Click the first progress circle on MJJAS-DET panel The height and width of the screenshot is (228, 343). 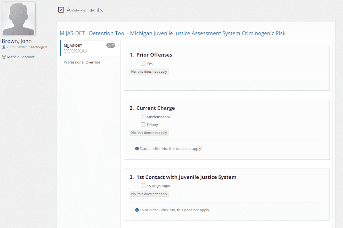click(x=66, y=51)
